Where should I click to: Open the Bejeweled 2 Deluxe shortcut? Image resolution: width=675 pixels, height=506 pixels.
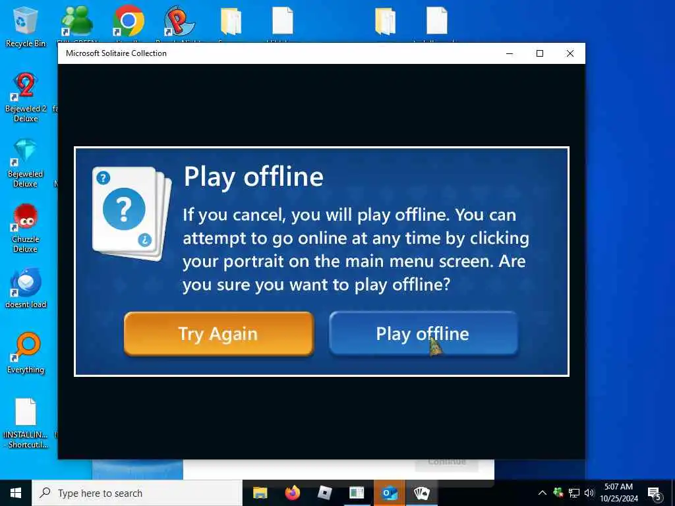point(26,98)
